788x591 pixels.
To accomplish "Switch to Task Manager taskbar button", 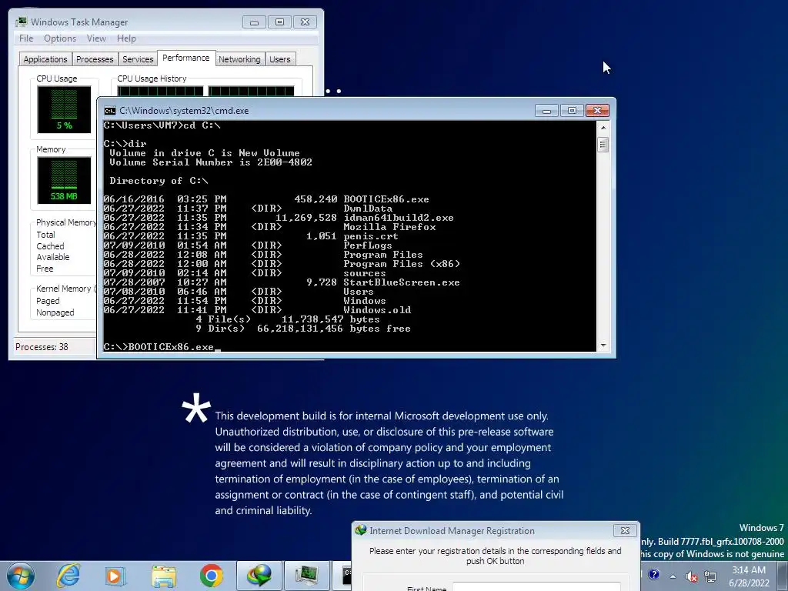I will (x=307, y=576).
